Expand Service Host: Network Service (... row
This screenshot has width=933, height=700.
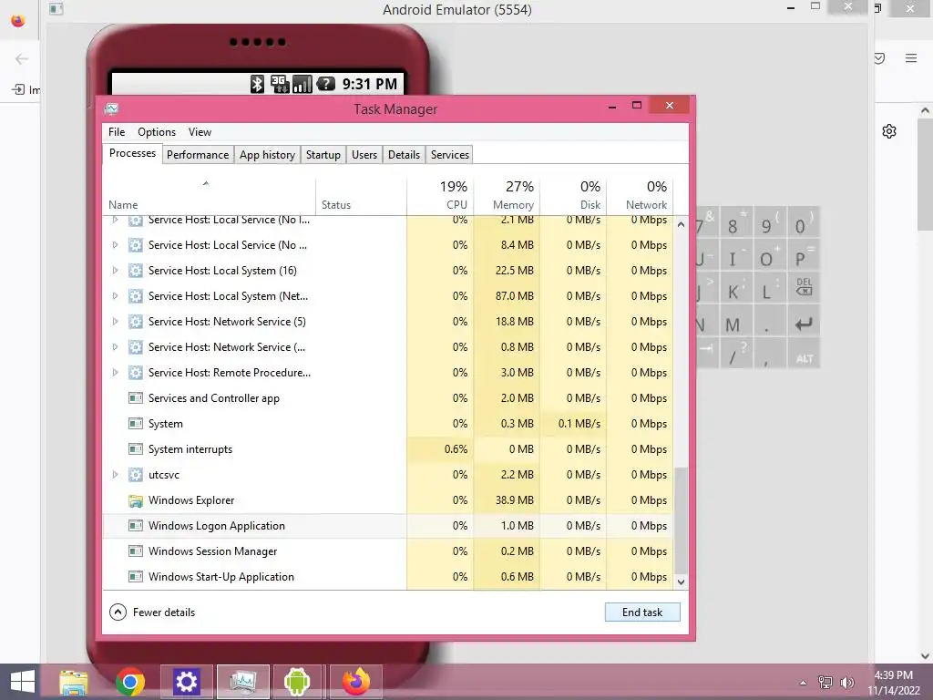(x=115, y=347)
